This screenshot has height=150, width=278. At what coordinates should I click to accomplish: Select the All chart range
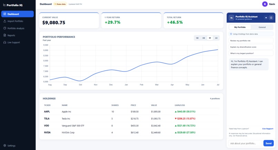216,38
